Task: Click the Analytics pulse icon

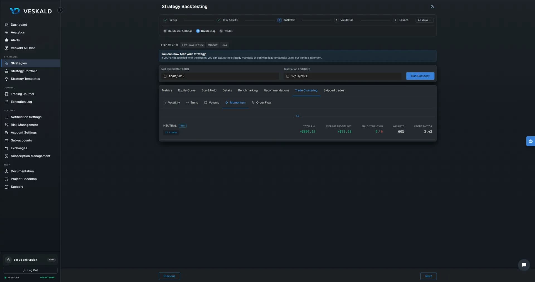Action: (6, 33)
